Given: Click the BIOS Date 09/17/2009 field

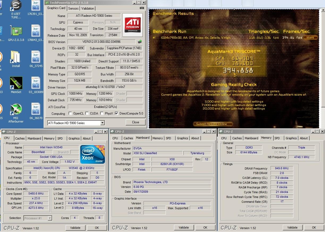Looking at the screenshot, I should [172, 192].
